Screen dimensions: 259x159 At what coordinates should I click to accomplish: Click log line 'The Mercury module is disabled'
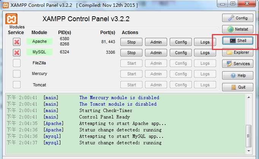tap(119, 98)
